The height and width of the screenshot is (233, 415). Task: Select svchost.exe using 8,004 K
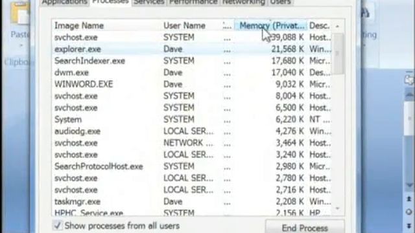click(x=192, y=96)
